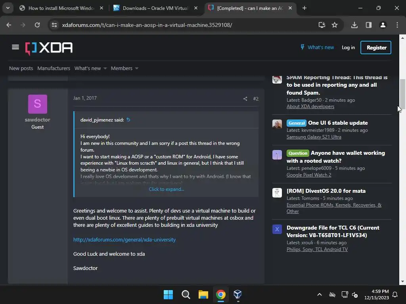This screenshot has height=304, width=406.
Task: Click to expand the quoted post
Action: click(x=166, y=189)
